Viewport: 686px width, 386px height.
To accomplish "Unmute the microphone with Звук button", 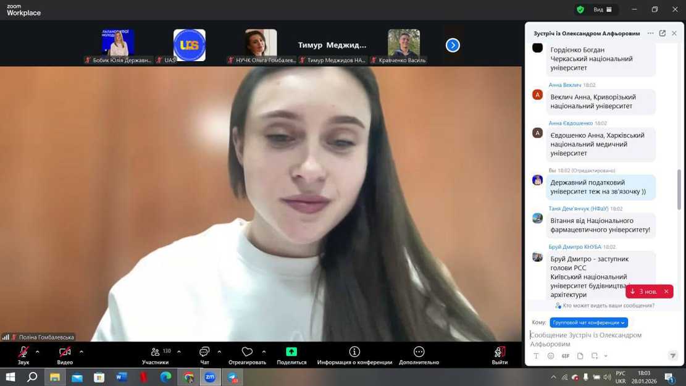I will [23, 352].
